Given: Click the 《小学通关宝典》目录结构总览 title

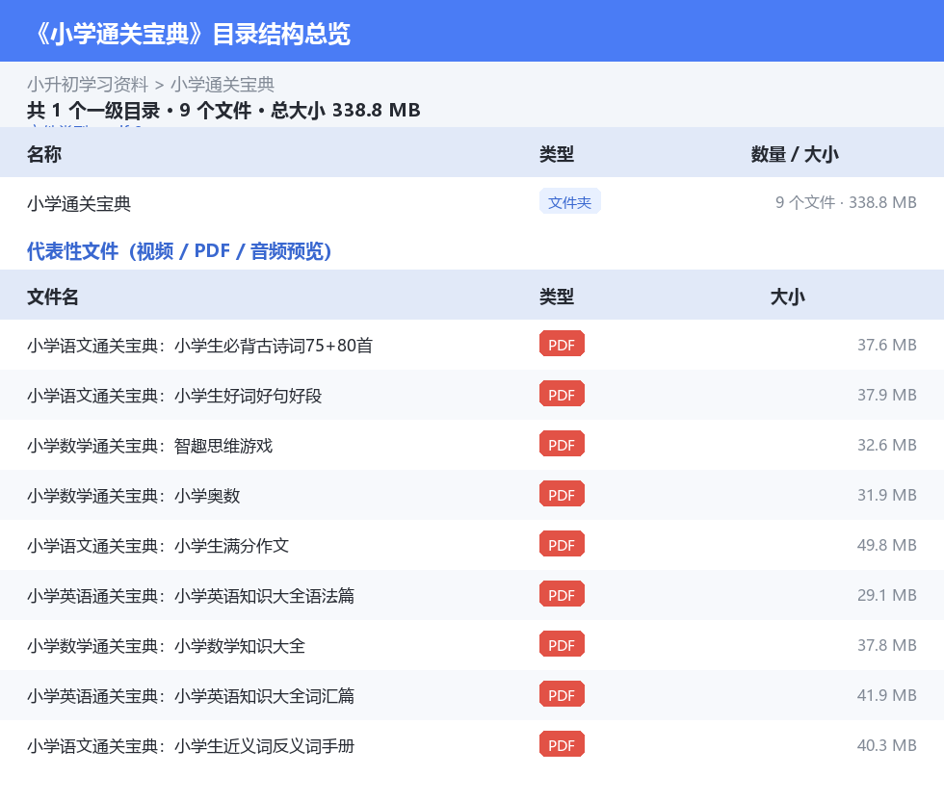Looking at the screenshot, I should [x=191, y=34].
